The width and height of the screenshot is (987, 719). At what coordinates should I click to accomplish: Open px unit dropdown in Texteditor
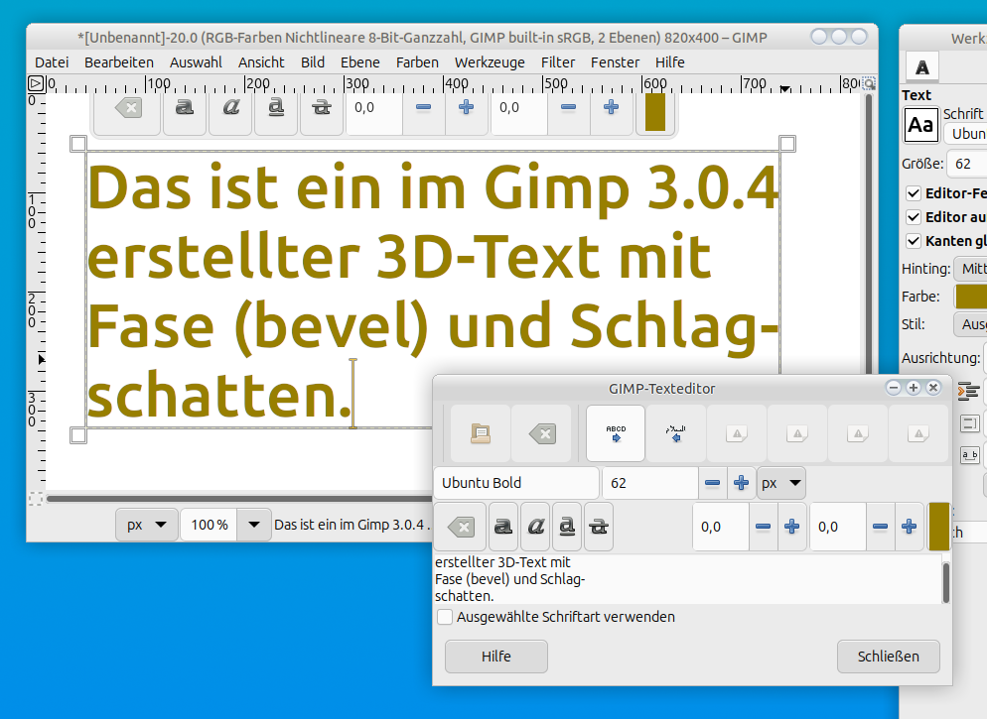coord(781,483)
